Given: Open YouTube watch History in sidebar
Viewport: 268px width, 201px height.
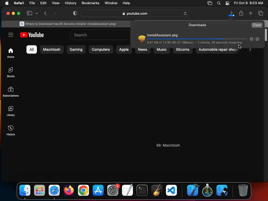Looking at the screenshot, I should pos(10,130).
